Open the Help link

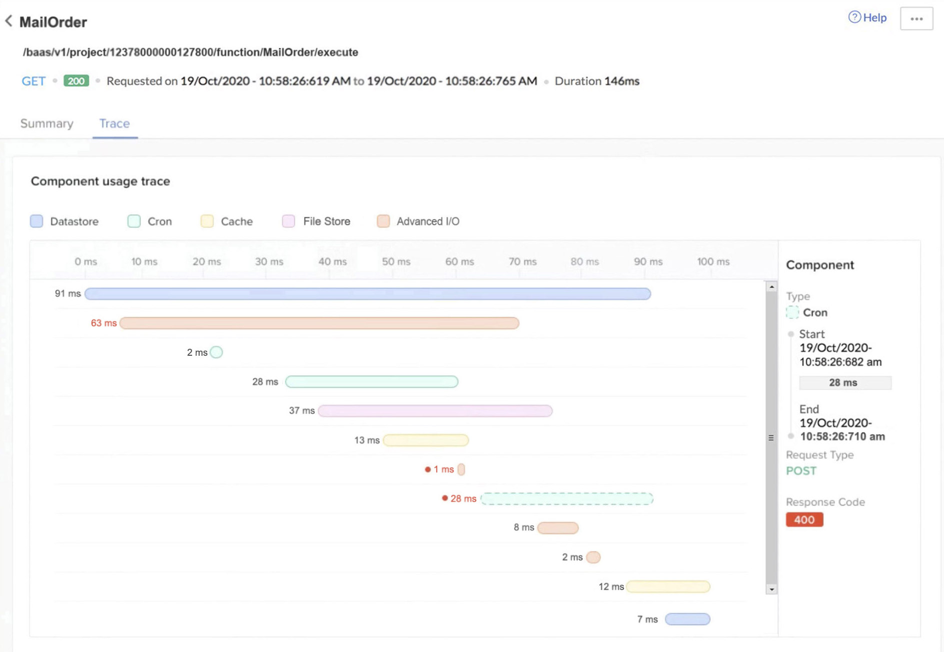point(867,18)
